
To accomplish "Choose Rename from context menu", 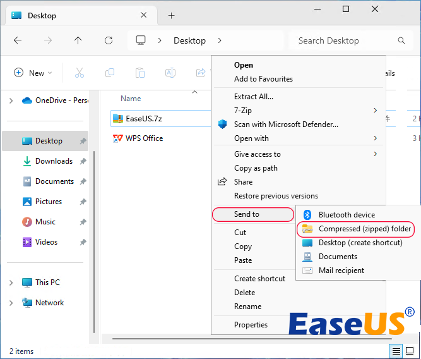I will (247, 307).
